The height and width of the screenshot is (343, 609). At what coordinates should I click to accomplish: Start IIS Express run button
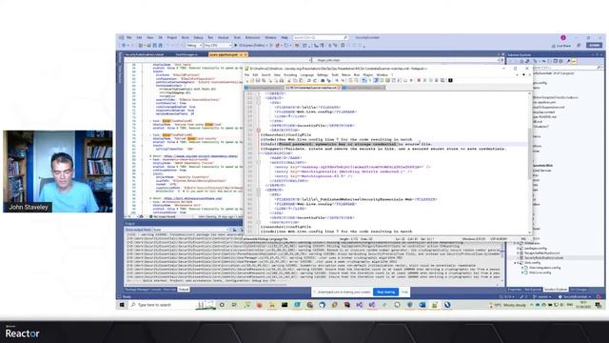point(250,46)
